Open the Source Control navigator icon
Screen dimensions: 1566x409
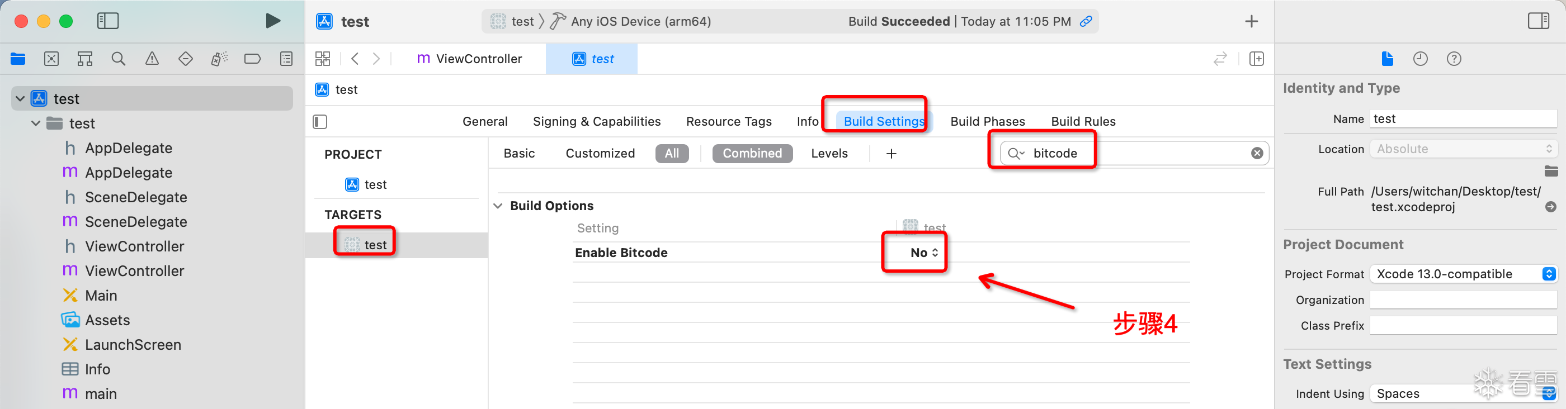51,59
